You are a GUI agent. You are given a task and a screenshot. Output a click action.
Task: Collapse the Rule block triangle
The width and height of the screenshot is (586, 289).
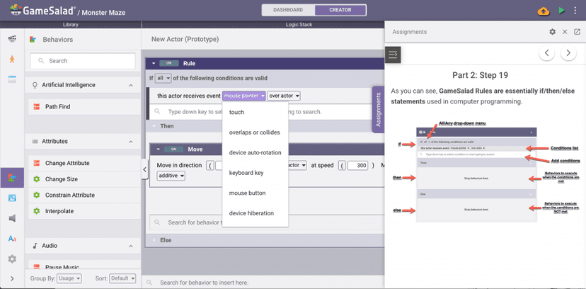154,64
